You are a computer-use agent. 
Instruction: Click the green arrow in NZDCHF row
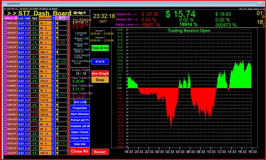[x=57, y=129]
